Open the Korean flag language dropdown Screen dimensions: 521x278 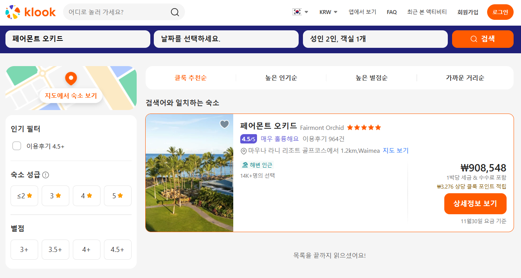coord(300,12)
